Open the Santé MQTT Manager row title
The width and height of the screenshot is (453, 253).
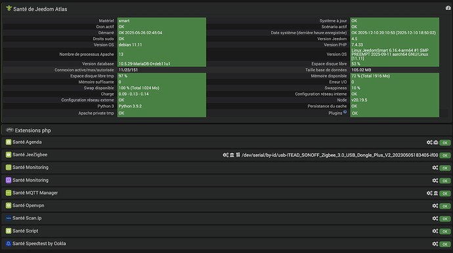point(35,193)
